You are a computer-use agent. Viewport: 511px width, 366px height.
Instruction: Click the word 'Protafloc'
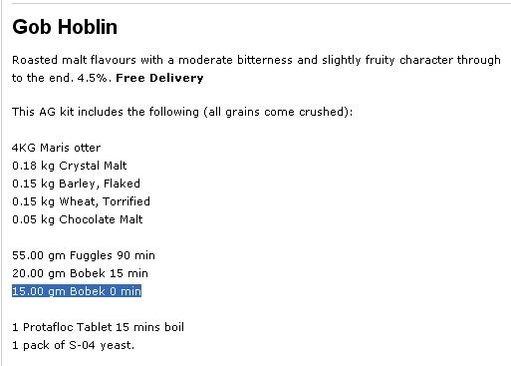(x=48, y=327)
